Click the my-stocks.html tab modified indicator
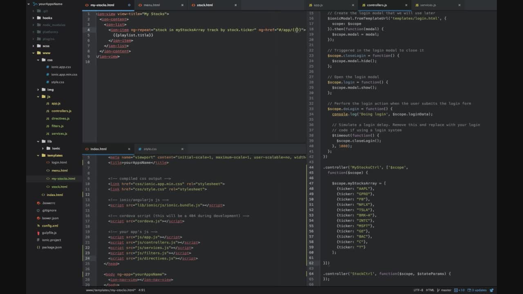This screenshot has height=294, width=523. (130, 5)
